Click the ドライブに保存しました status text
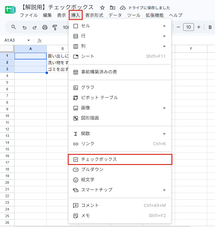215x227 pixels. pos(149,8)
